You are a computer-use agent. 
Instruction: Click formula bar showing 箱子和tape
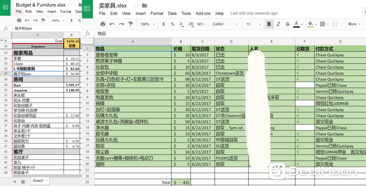pyautogui.click(x=47, y=28)
